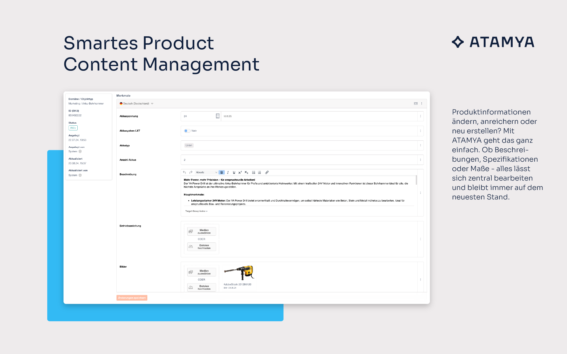The height and width of the screenshot is (354, 567).
Task: Open the calculator icon next to Akkuspannung
Action: tap(218, 116)
